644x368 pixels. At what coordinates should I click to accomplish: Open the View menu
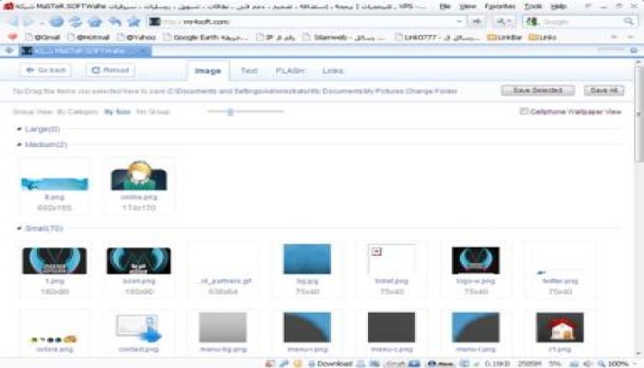tap(467, 6)
